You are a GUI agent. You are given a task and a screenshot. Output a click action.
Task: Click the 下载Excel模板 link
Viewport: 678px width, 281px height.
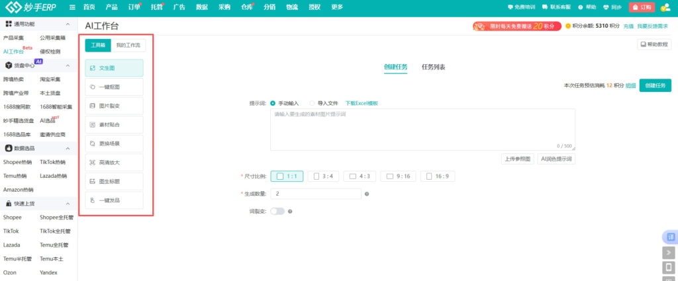click(362, 104)
